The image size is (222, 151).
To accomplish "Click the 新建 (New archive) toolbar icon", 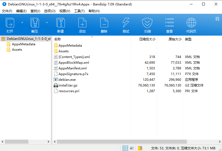I will click(x=60, y=23).
